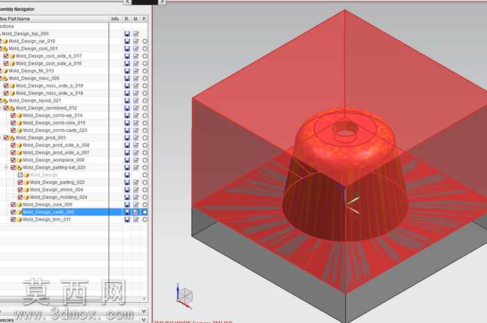
Task: Select the Mold_Design_comb-wp_014 name
Action: [52, 115]
